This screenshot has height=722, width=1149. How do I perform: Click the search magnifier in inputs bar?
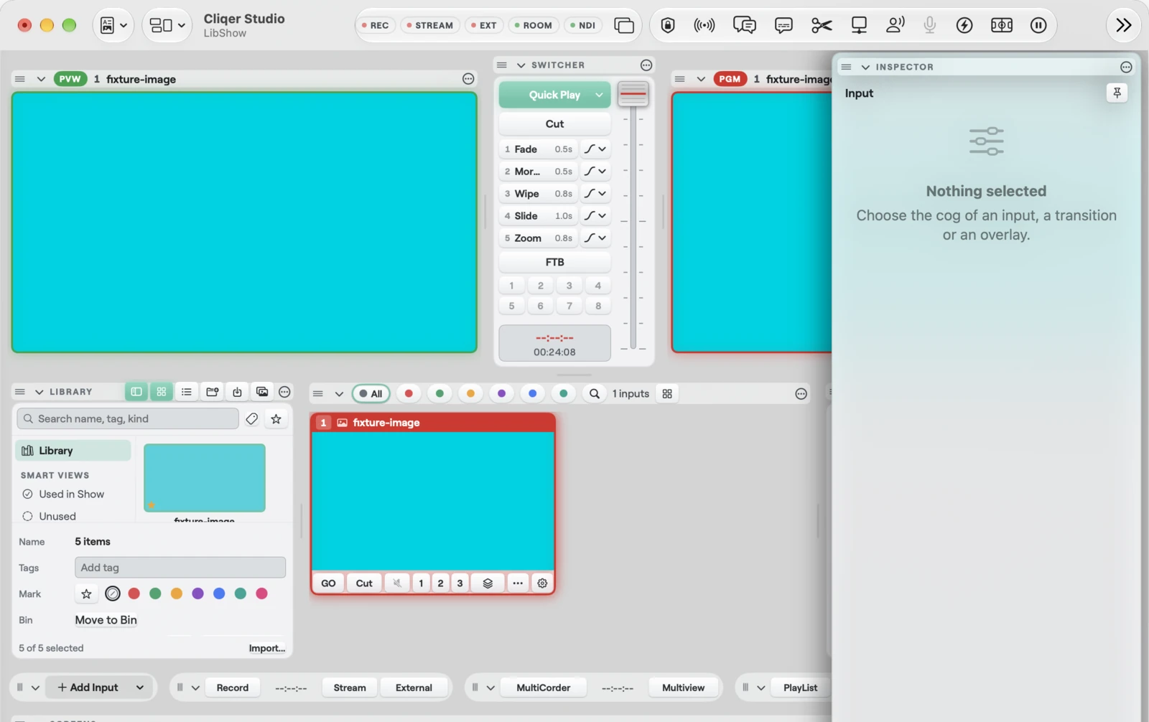(595, 393)
